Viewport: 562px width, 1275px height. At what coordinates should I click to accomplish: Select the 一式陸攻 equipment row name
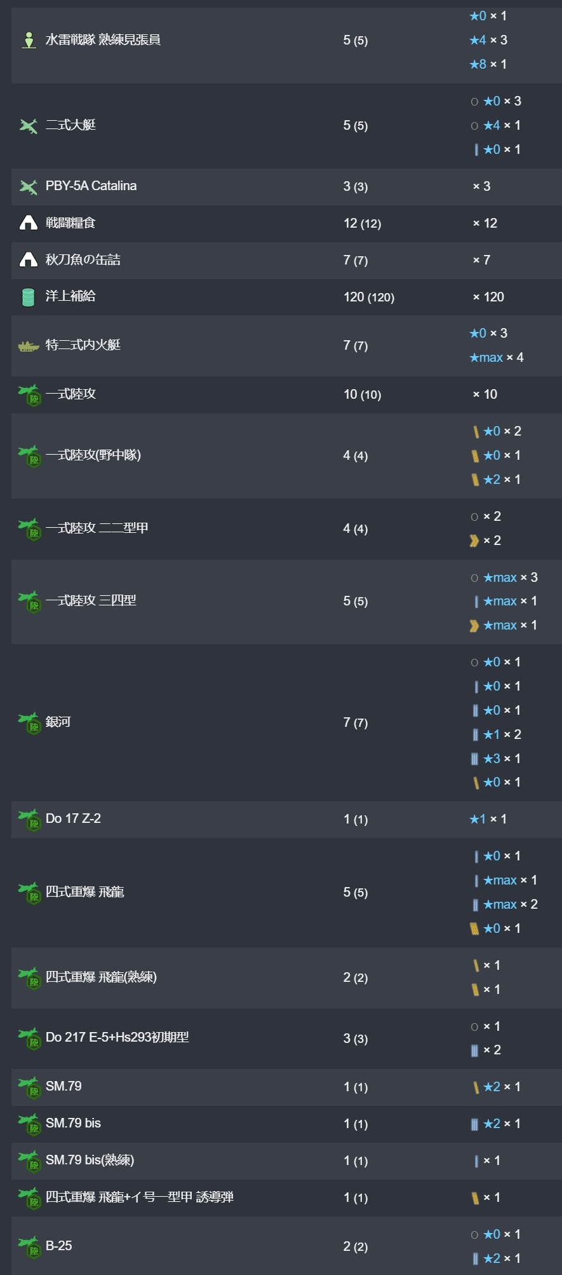click(70, 394)
